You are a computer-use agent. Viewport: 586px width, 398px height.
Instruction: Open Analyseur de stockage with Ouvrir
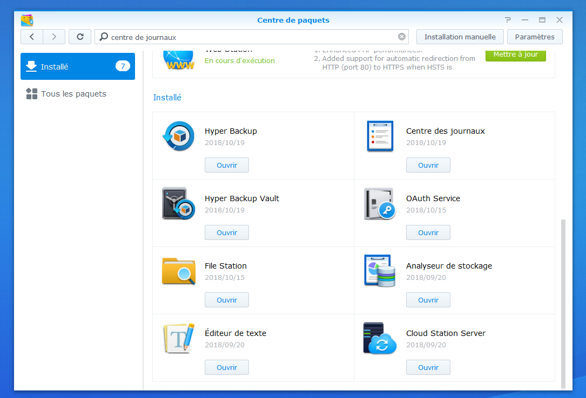pos(428,300)
